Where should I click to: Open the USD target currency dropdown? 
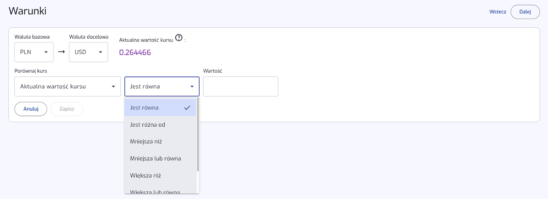tap(88, 52)
